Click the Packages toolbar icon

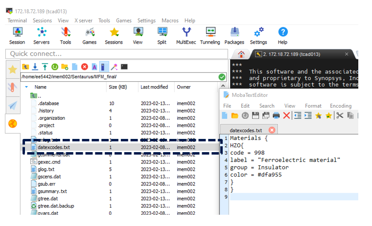coord(234,35)
